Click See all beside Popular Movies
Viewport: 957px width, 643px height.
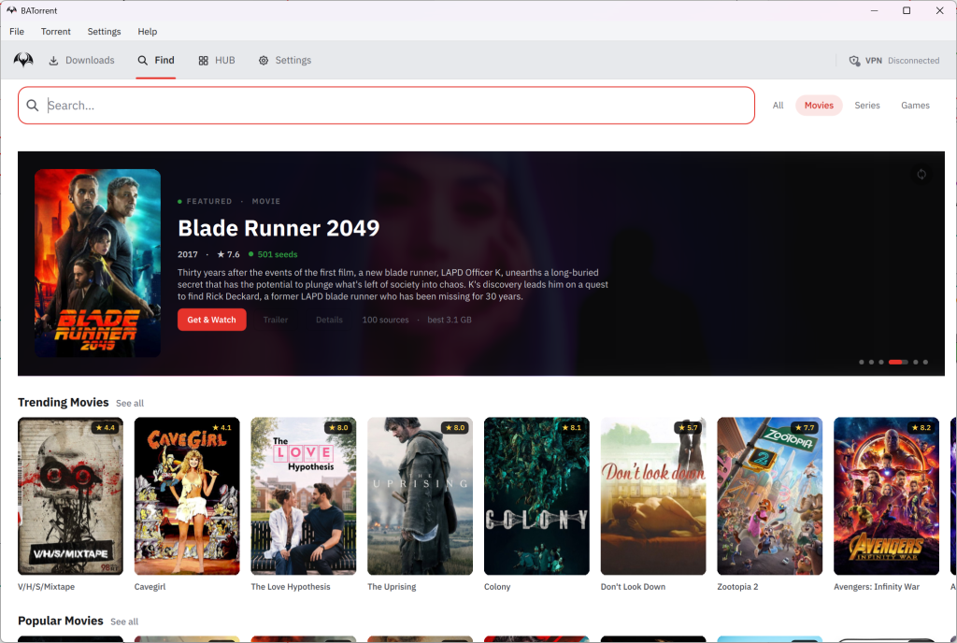point(124,622)
